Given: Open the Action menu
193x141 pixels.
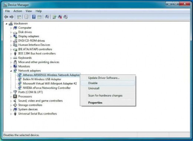Looking at the screenshot, I should [18, 11].
